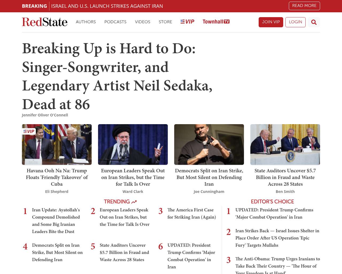Viewport: 342px width, 274px height.
Task: Click the VIP badge on Cuba article image
Action: coord(29,131)
